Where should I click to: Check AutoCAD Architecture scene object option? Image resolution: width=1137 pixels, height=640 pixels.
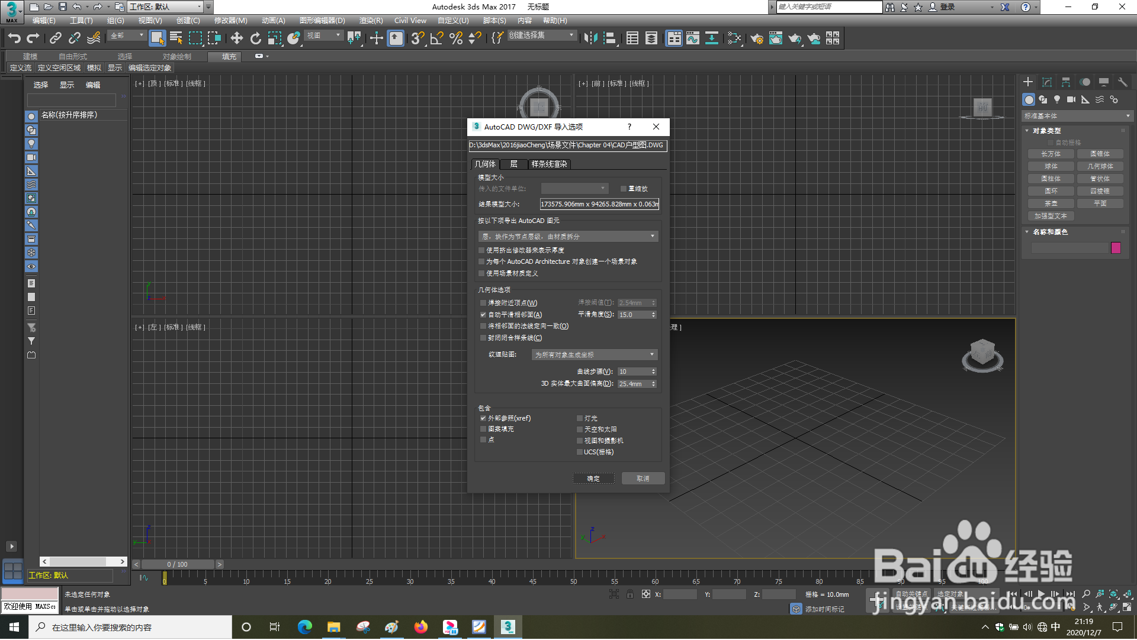tap(481, 261)
